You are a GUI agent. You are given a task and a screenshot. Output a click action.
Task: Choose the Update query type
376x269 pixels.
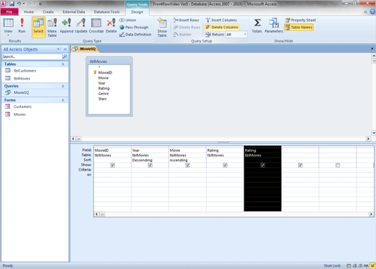[81, 25]
